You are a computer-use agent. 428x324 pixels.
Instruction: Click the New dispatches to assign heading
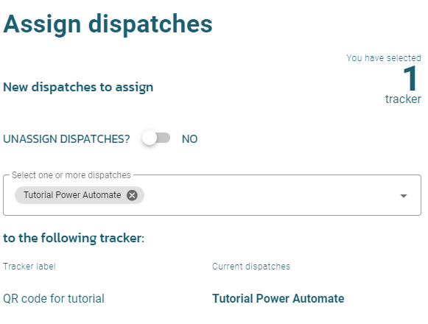[78, 88]
